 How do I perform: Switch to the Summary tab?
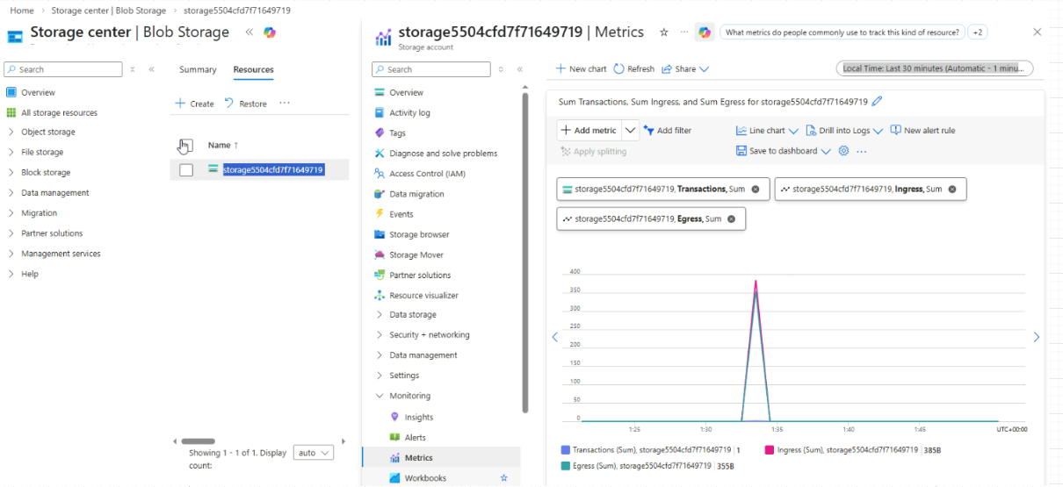point(198,69)
